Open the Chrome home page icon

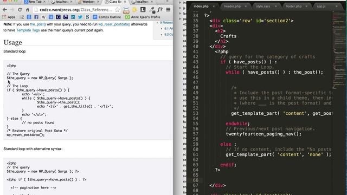pyautogui.click(x=28, y=10)
